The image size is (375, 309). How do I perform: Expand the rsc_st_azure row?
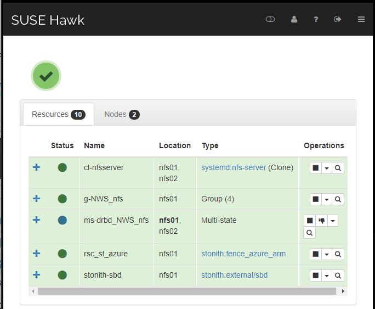(x=36, y=253)
